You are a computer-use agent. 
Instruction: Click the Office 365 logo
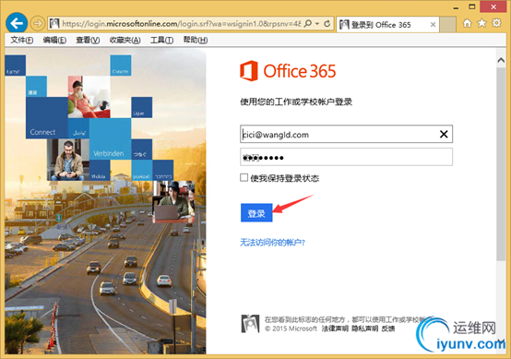point(288,71)
